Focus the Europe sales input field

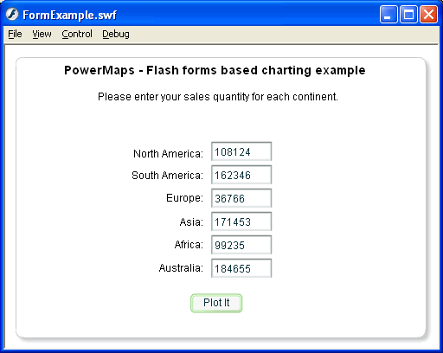coord(241,198)
